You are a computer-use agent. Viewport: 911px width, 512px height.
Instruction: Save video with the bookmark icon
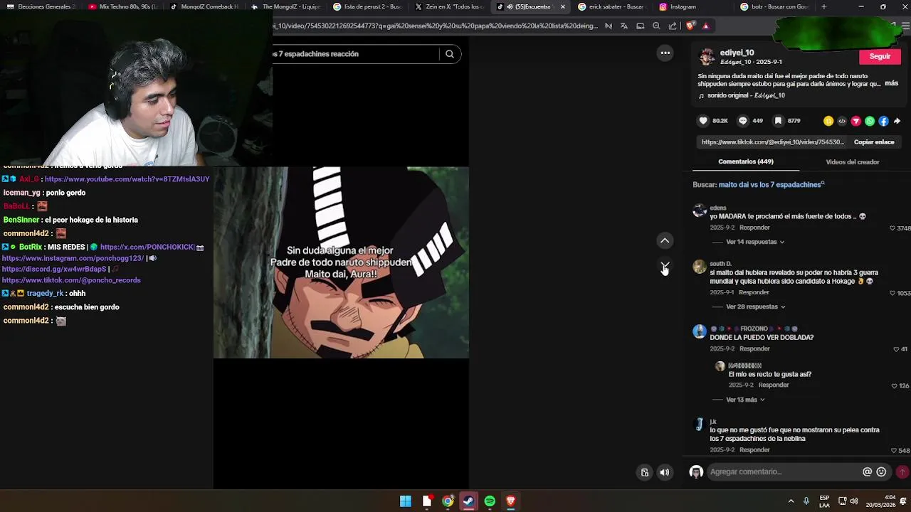tap(778, 121)
